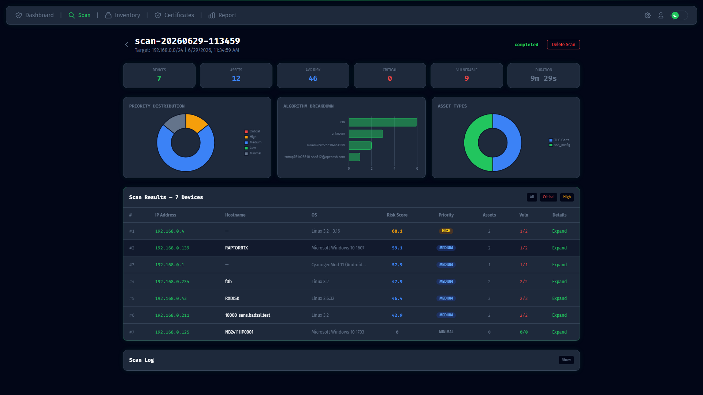Image resolution: width=703 pixels, height=395 pixels.
Task: Click the Medium legend color swatch
Action: [246, 143]
